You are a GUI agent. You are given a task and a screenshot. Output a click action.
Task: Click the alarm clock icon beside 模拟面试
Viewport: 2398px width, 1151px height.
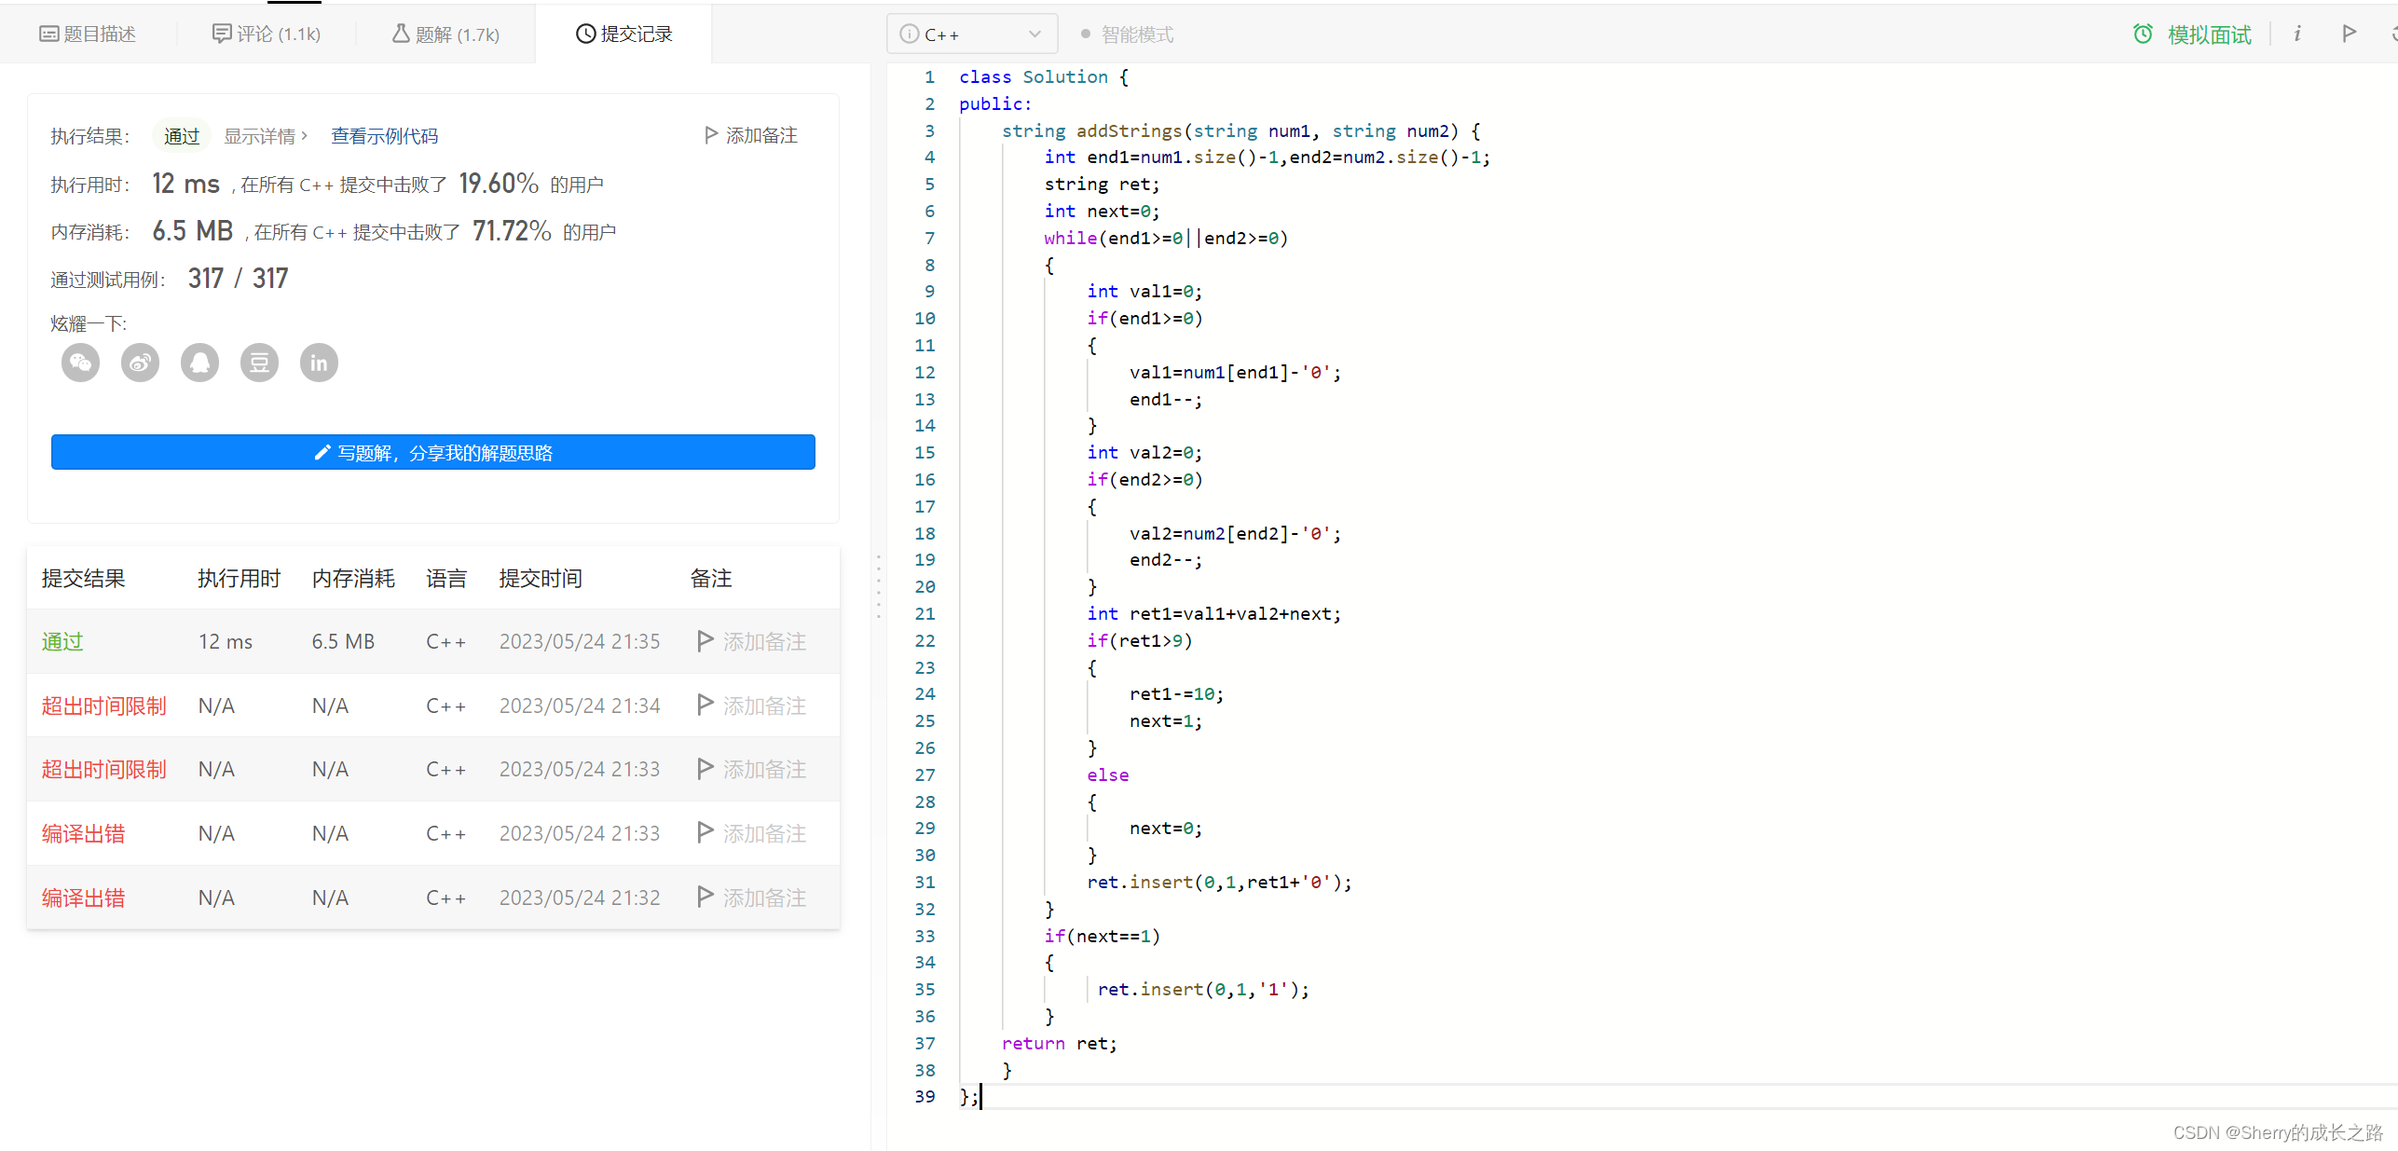coord(2143,34)
